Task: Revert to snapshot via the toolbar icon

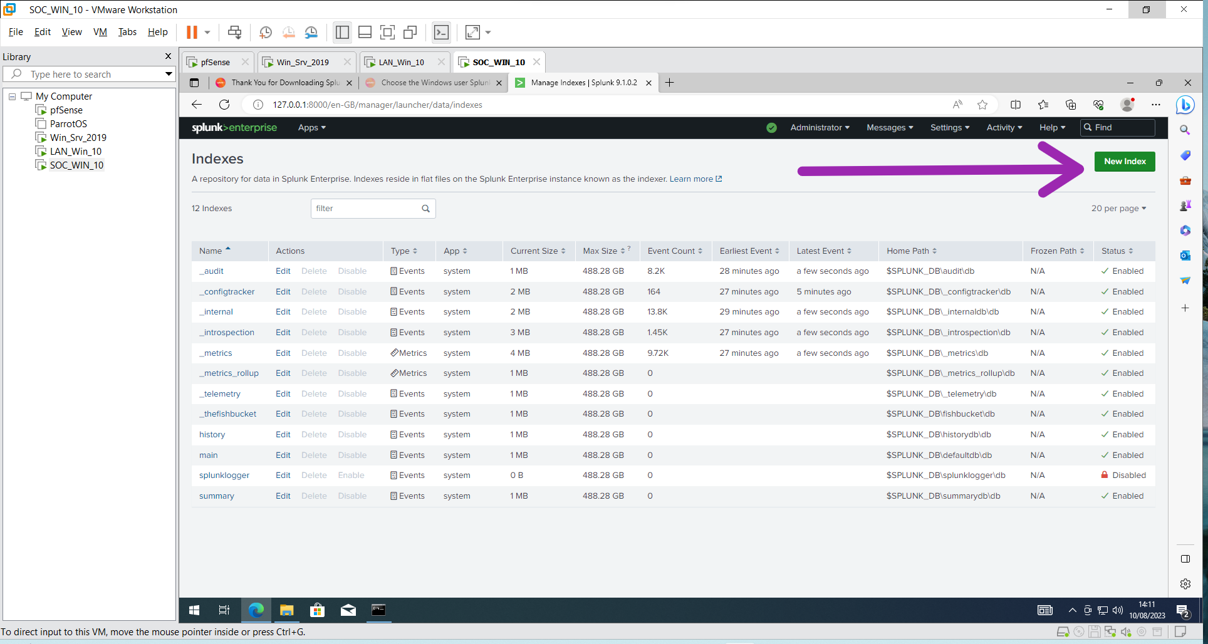Action: tap(288, 32)
